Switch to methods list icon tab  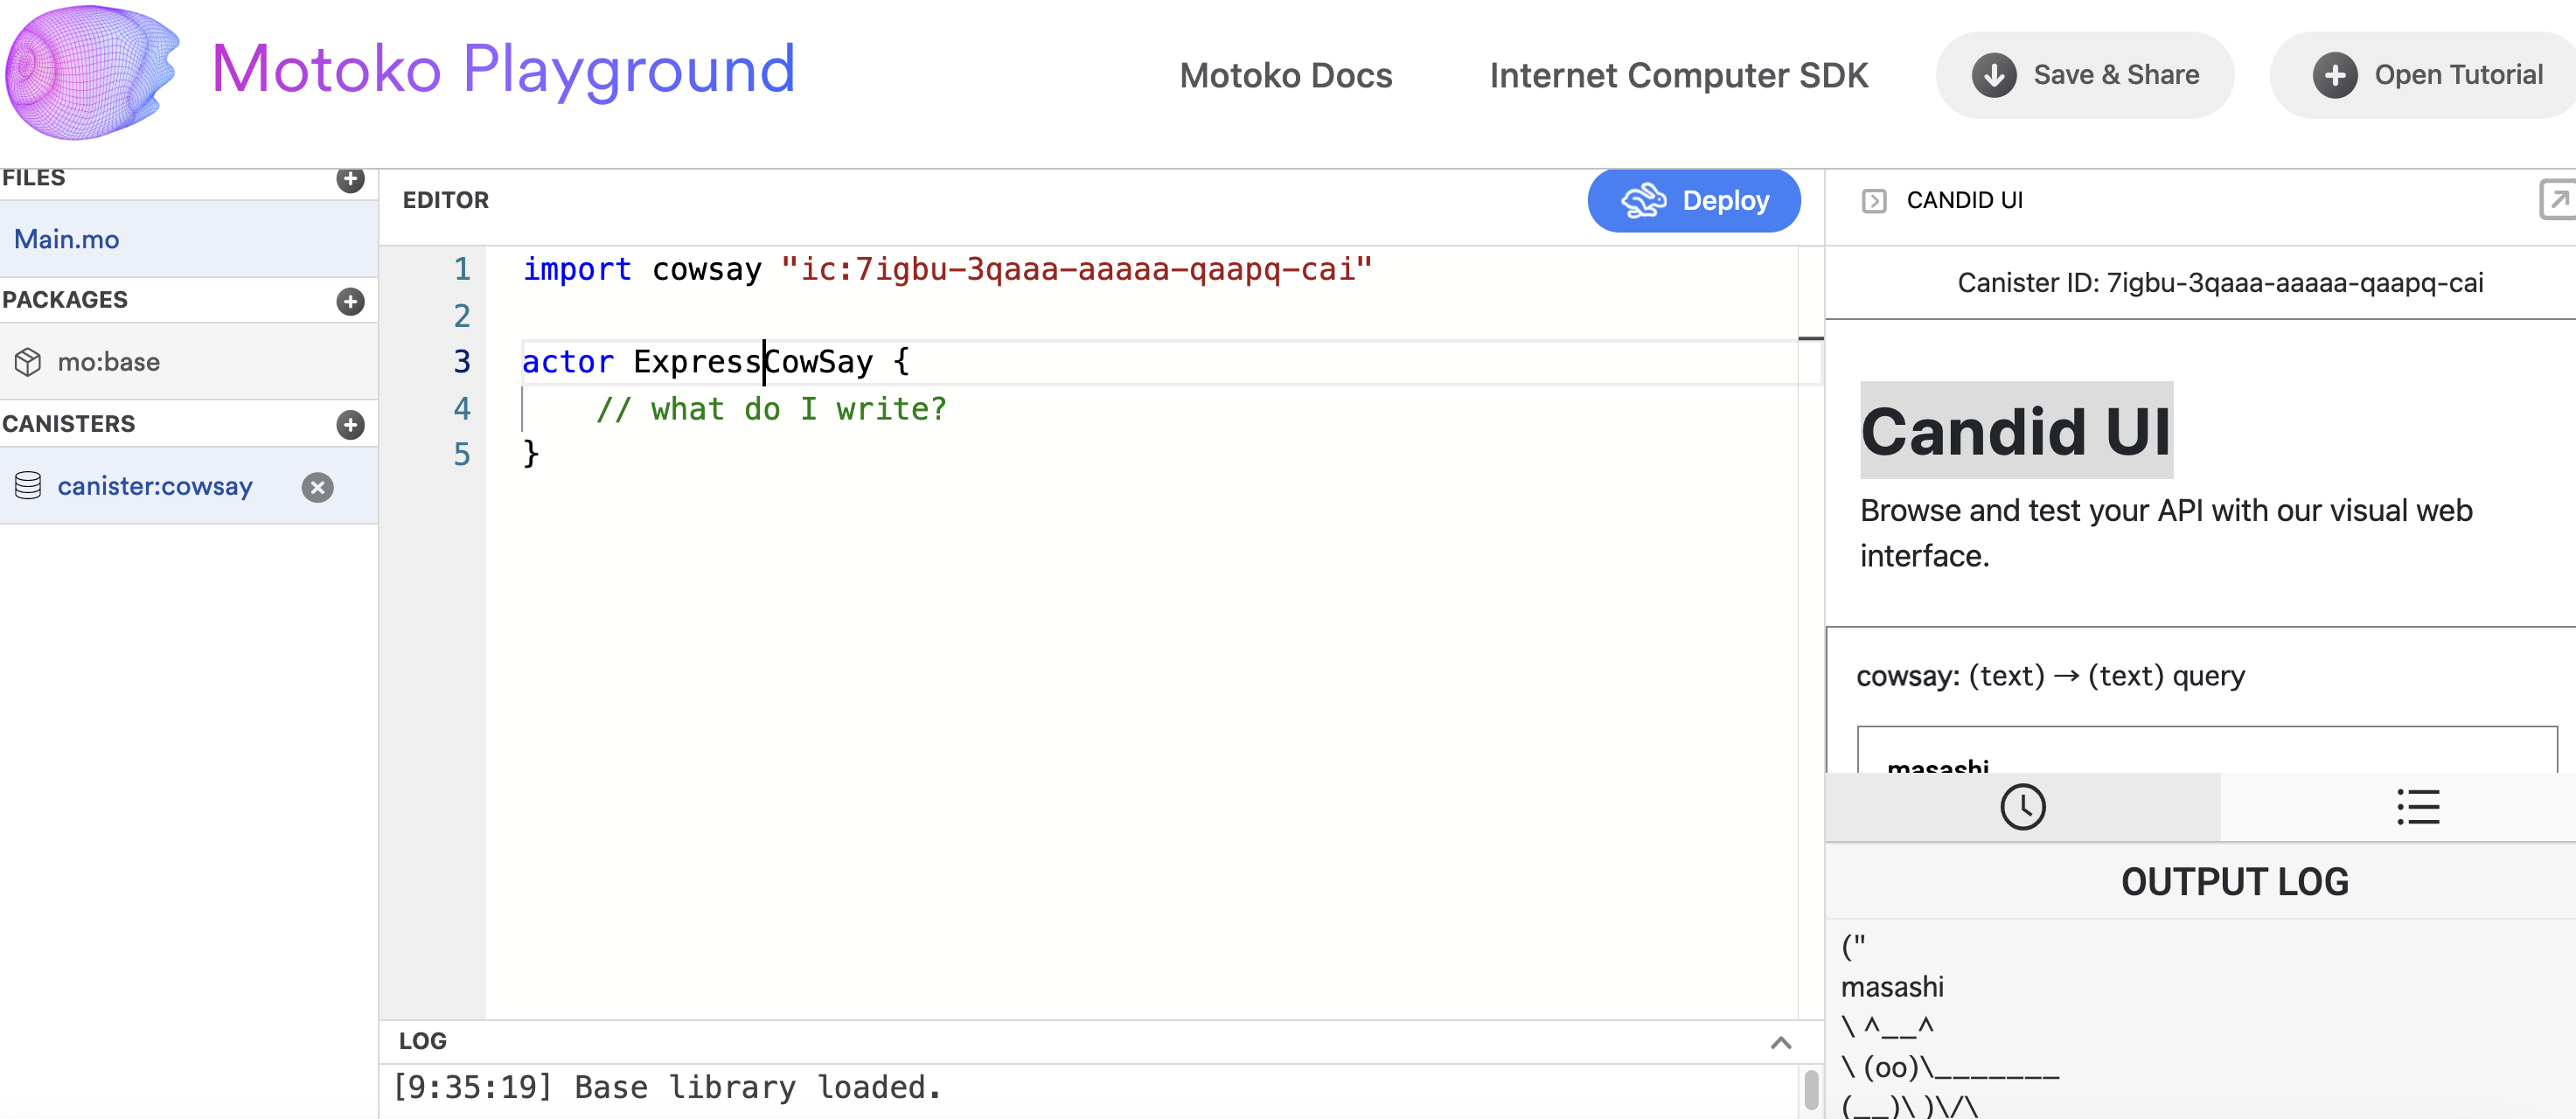click(x=2417, y=807)
